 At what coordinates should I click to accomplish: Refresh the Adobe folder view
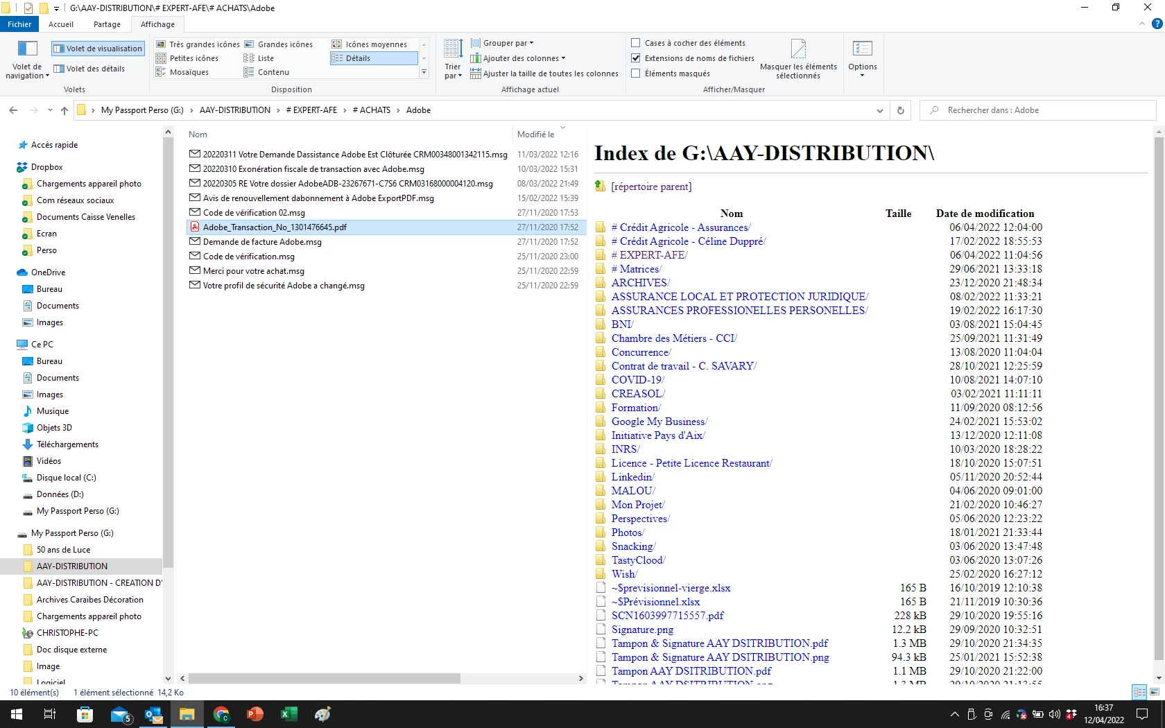900,110
